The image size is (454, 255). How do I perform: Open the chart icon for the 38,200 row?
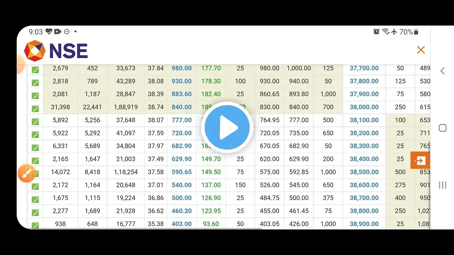click(35, 135)
